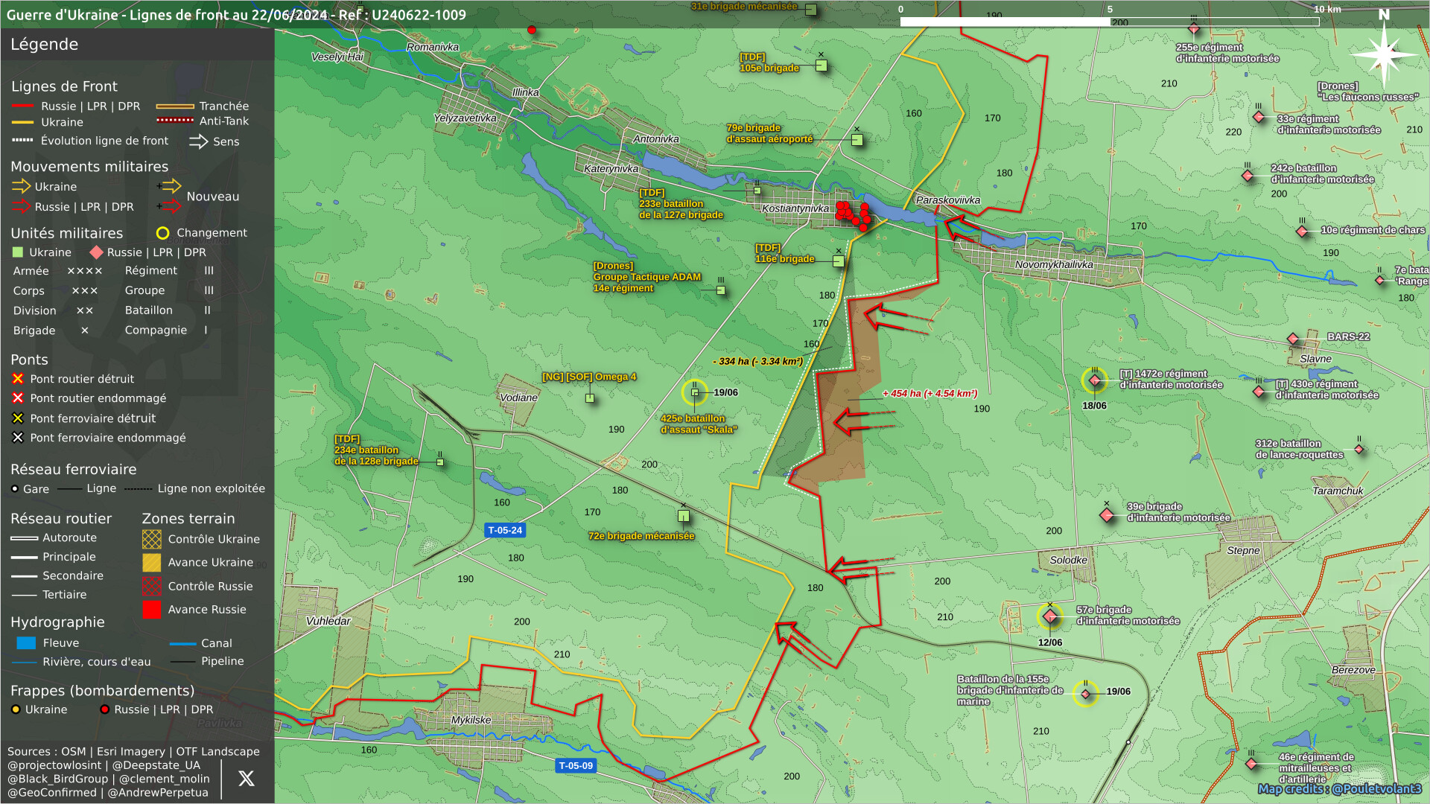Click the 425e bataillon Skala circled marker

pos(695,392)
